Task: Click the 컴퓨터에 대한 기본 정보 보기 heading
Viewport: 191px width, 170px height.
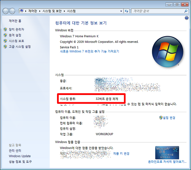Action: (x=81, y=23)
